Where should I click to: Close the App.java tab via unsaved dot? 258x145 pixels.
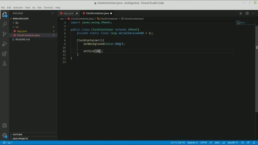77,13
